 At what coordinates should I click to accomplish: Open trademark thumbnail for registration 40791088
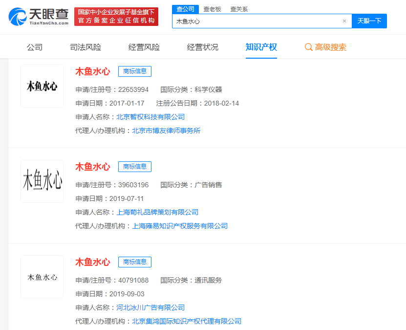tap(42, 277)
